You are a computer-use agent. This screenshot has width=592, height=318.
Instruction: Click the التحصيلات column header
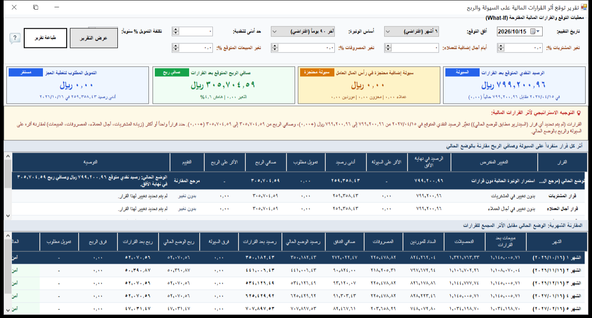point(465,242)
